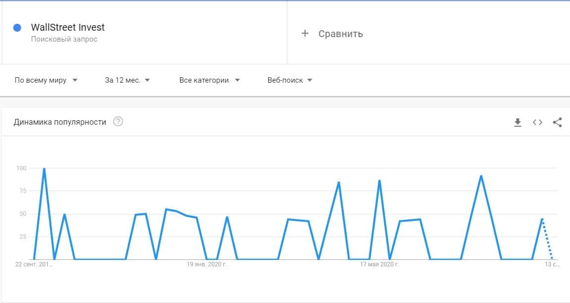Select the 17 мая 2020 г. axis label
The width and height of the screenshot is (570, 303).
point(379,264)
